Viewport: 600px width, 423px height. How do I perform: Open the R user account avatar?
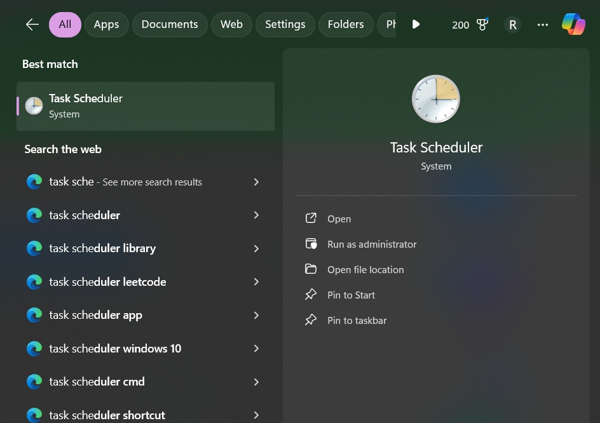click(x=512, y=25)
